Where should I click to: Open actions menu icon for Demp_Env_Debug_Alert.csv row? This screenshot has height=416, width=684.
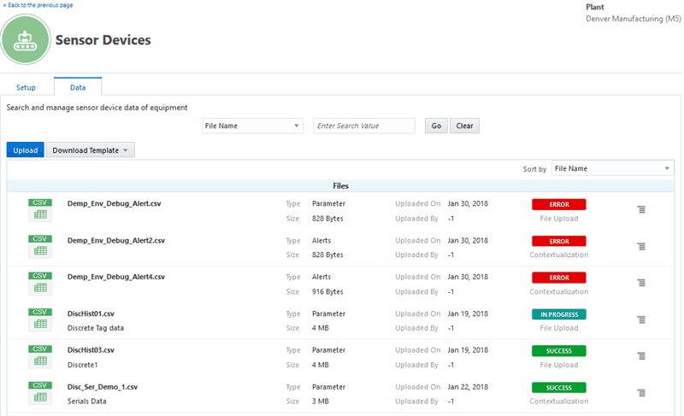click(x=641, y=210)
